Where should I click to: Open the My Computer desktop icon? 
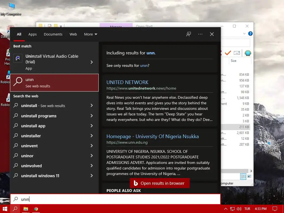point(11,9)
